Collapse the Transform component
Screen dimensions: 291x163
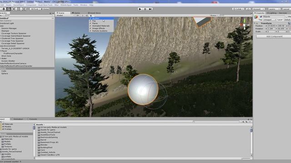click(255, 23)
